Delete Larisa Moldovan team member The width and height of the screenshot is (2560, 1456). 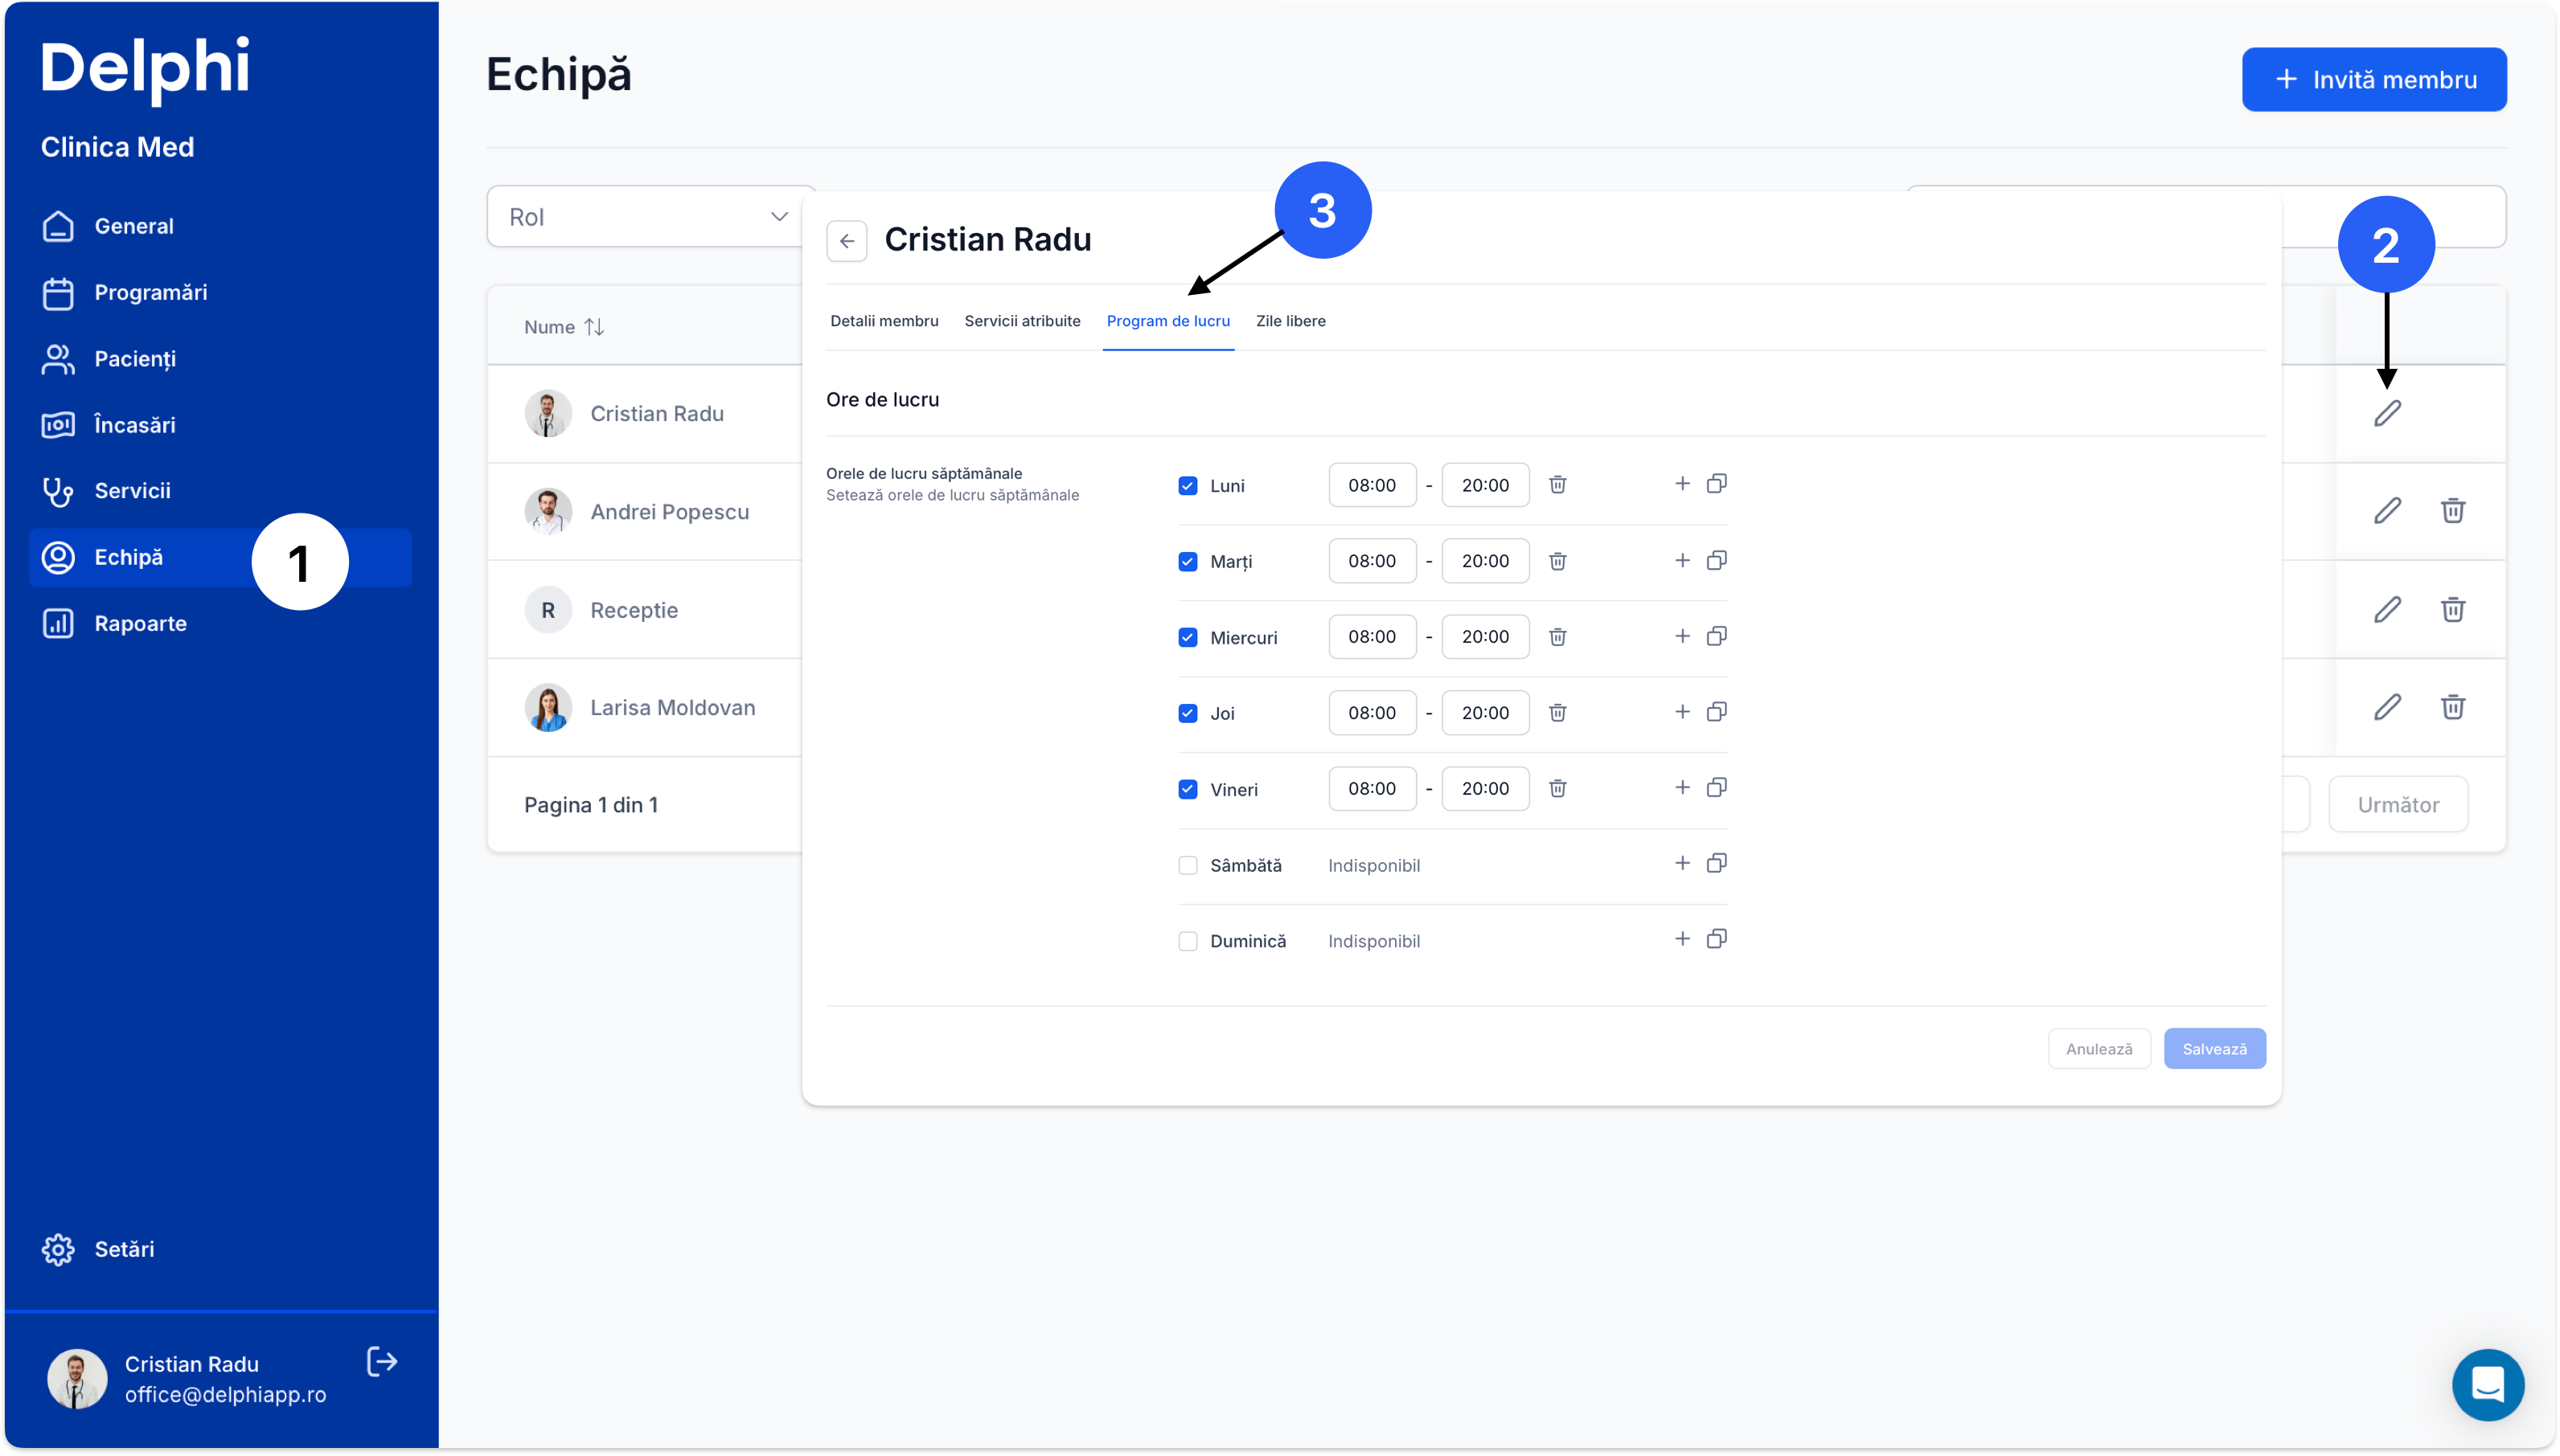coord(2452,708)
